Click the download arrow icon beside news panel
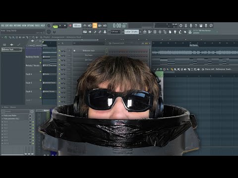The width and height of the screenshot is (238, 178). tap(190, 32)
